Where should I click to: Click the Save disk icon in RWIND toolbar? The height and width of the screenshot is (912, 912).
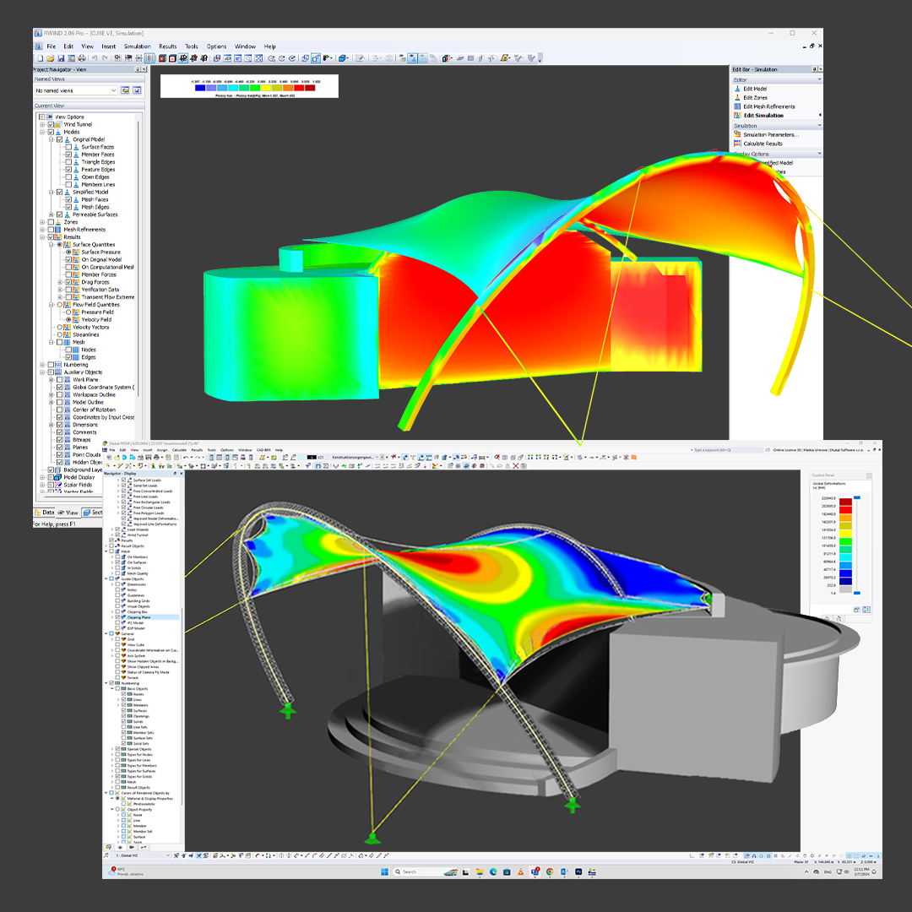coord(61,58)
